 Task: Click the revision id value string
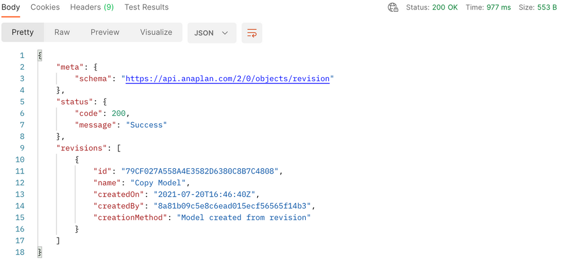[x=200, y=171]
